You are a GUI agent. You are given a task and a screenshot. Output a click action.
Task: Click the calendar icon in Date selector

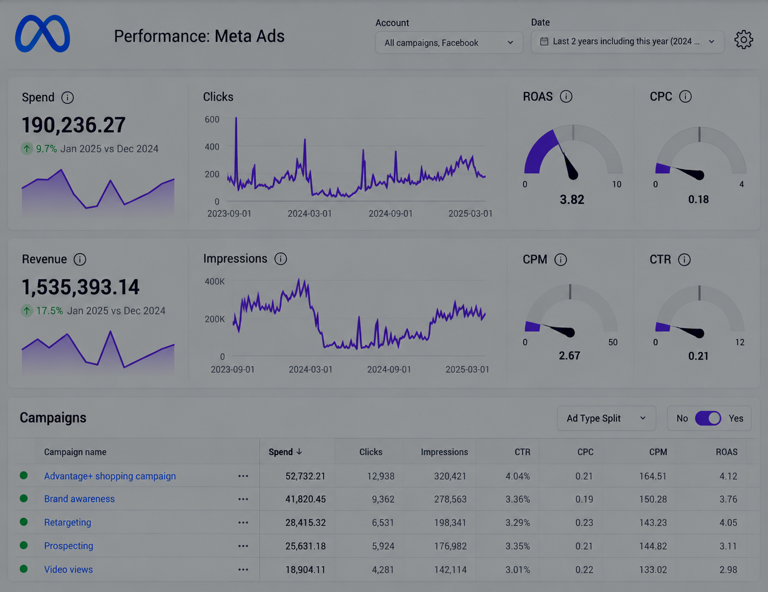coord(544,41)
